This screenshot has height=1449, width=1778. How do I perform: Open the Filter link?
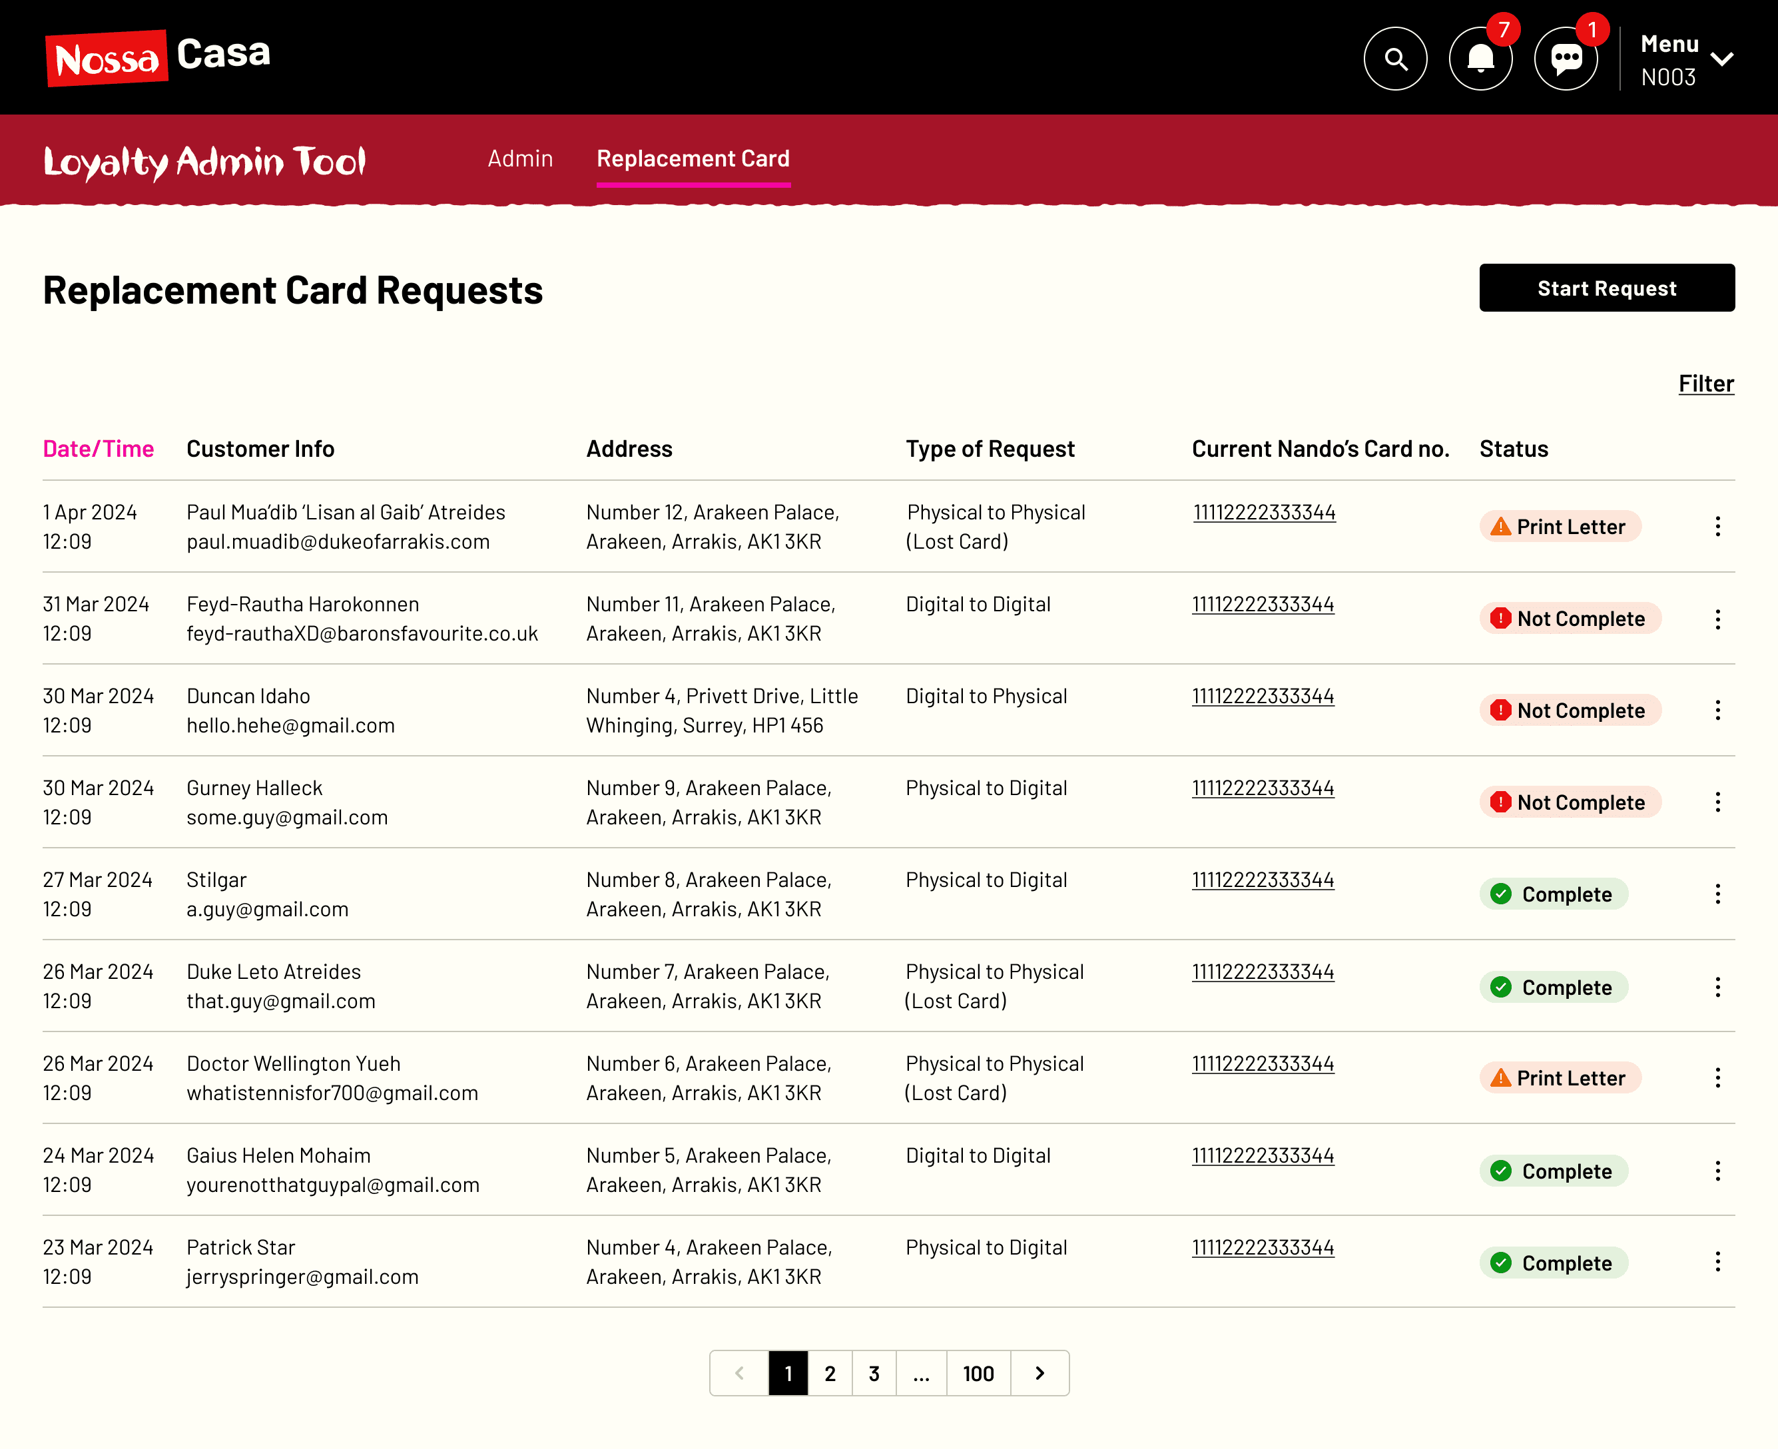pyautogui.click(x=1706, y=384)
